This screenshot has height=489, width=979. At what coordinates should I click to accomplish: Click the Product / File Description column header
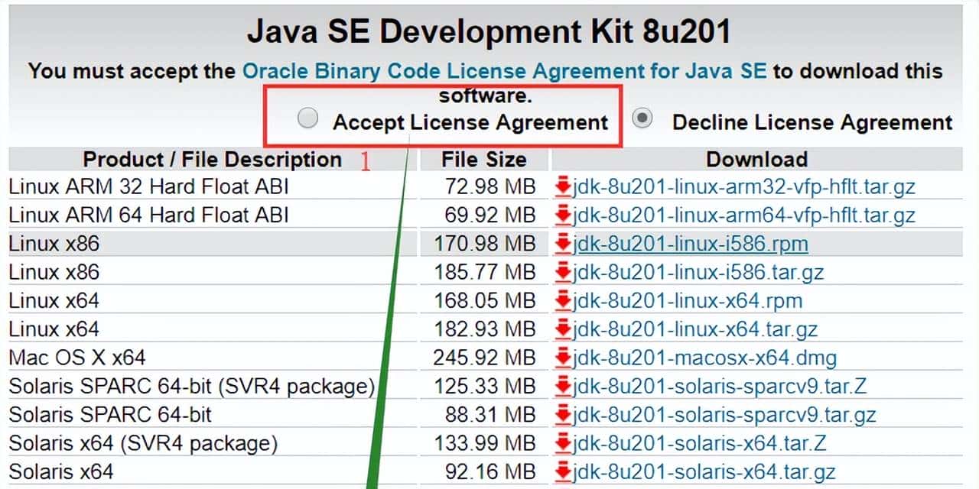[x=212, y=159]
